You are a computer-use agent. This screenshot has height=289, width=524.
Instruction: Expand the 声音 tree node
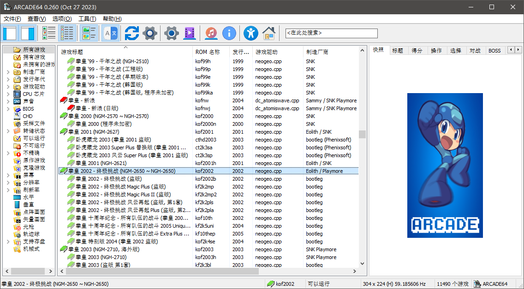[x=8, y=101]
